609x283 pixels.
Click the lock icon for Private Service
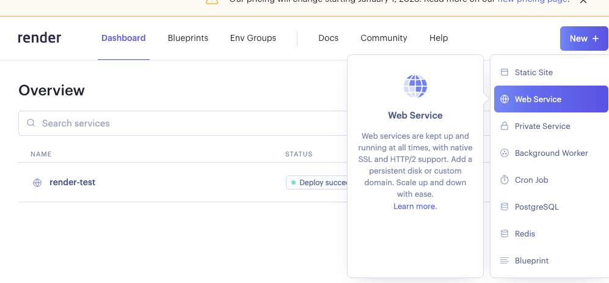tap(505, 126)
